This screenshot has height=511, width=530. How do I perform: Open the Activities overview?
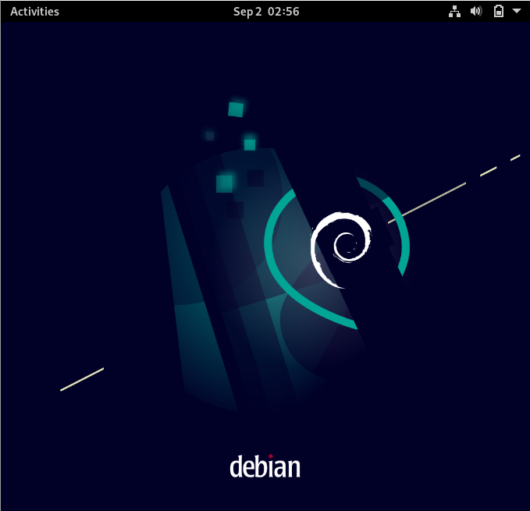[x=34, y=12]
